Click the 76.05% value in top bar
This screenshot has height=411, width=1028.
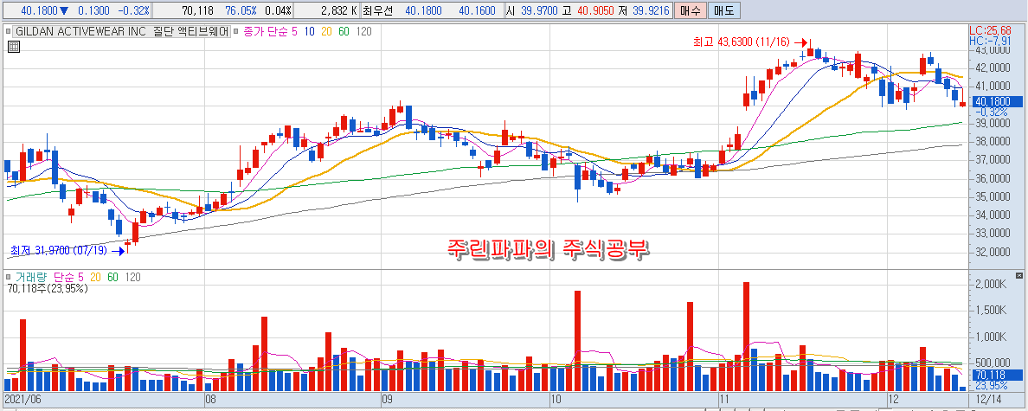tap(241, 10)
